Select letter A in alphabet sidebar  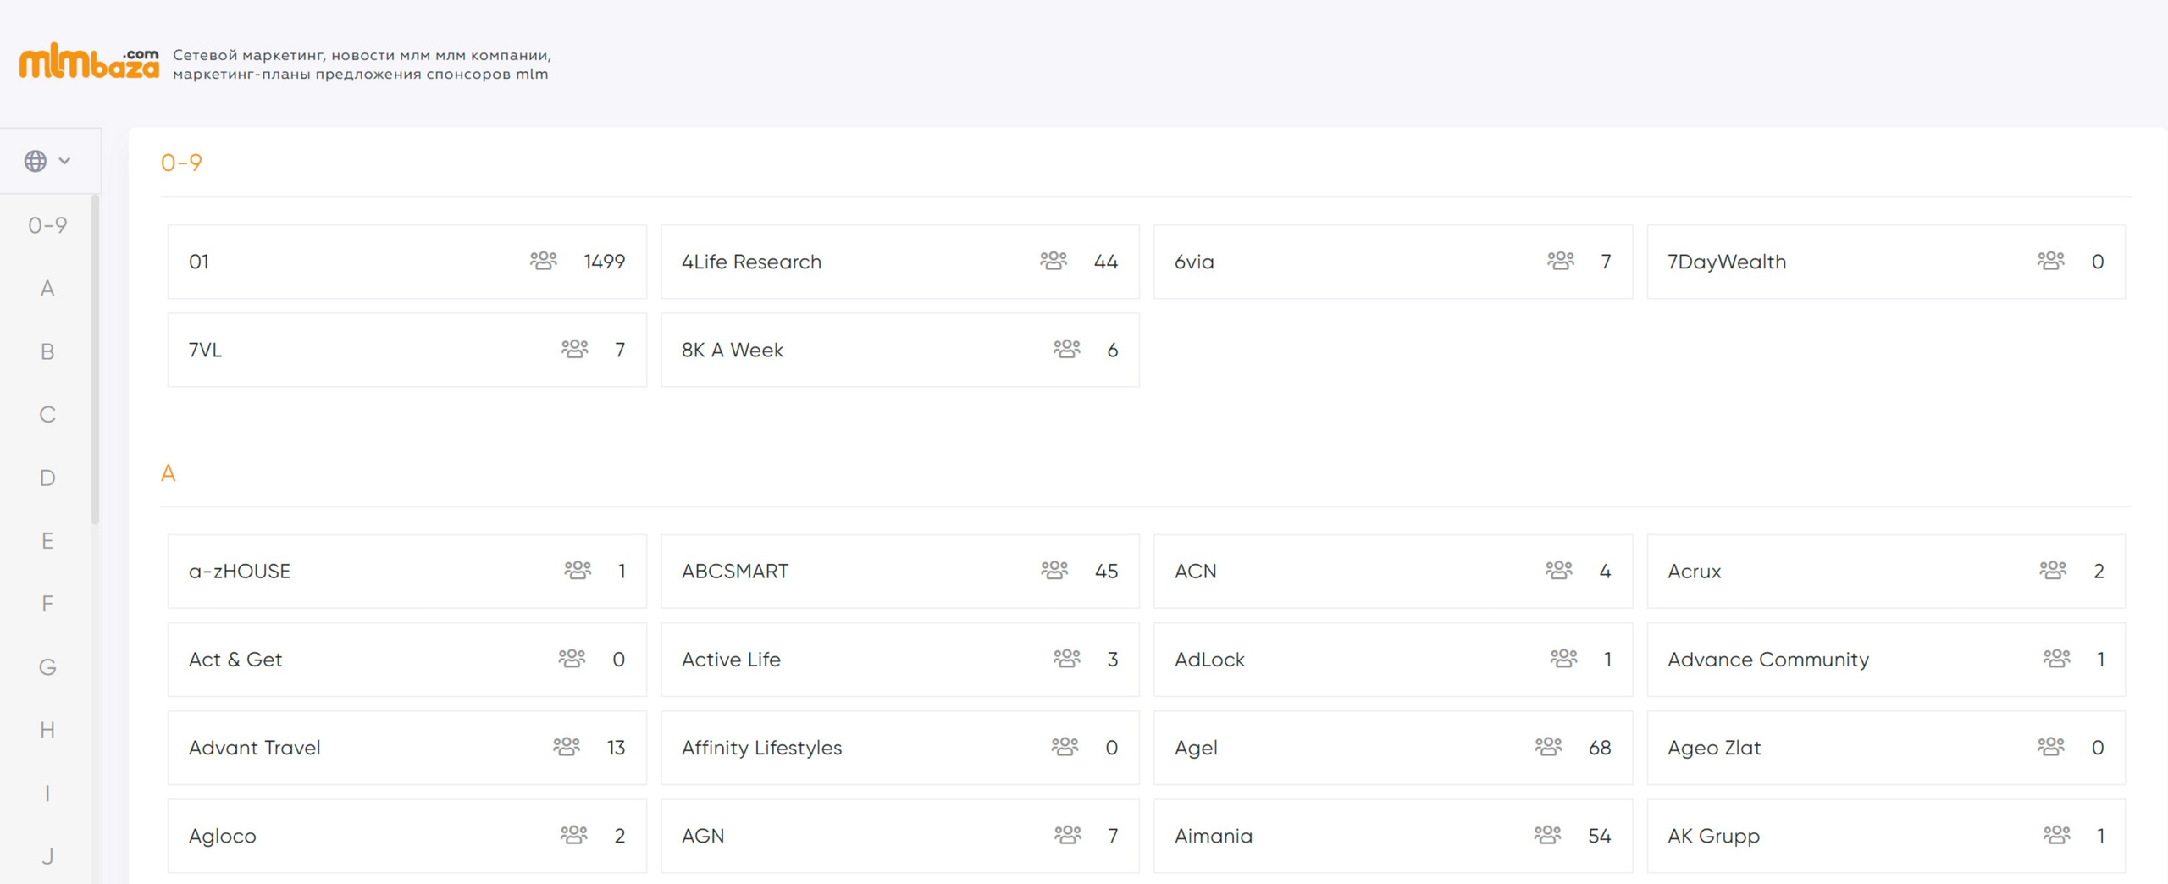pyautogui.click(x=47, y=289)
